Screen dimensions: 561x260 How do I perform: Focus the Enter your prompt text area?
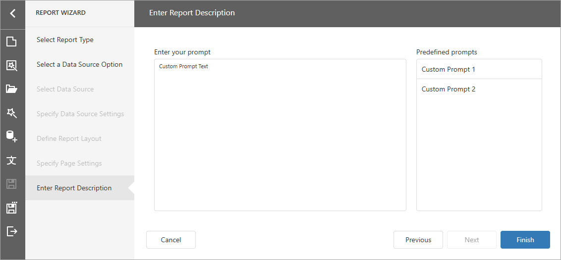(280, 135)
